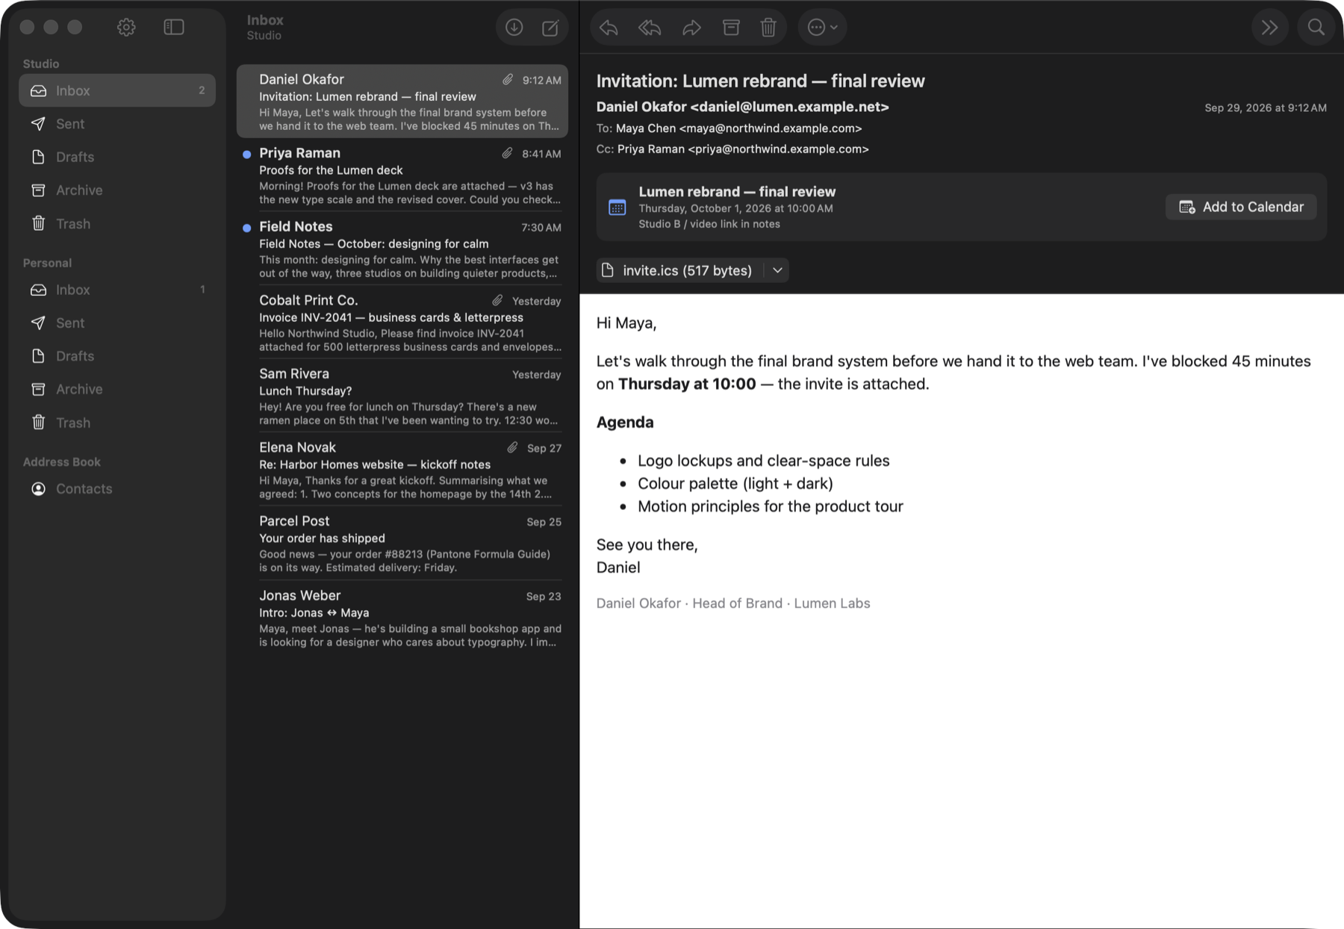Open the Studio Sent folder
Image resolution: width=1344 pixels, height=929 pixels.
click(117, 124)
